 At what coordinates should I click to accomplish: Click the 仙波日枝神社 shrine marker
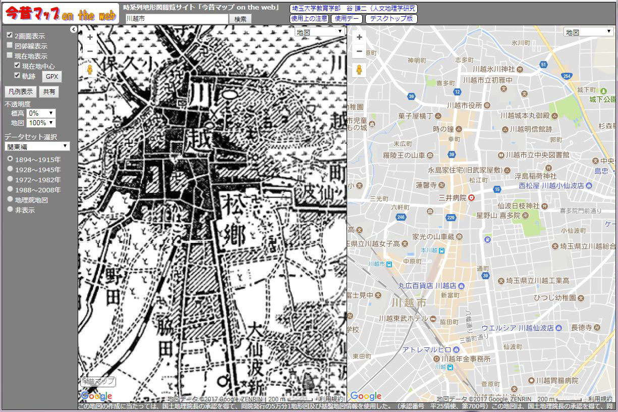tap(544, 206)
